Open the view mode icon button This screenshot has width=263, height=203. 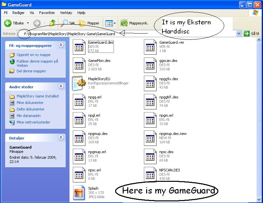click(109, 23)
